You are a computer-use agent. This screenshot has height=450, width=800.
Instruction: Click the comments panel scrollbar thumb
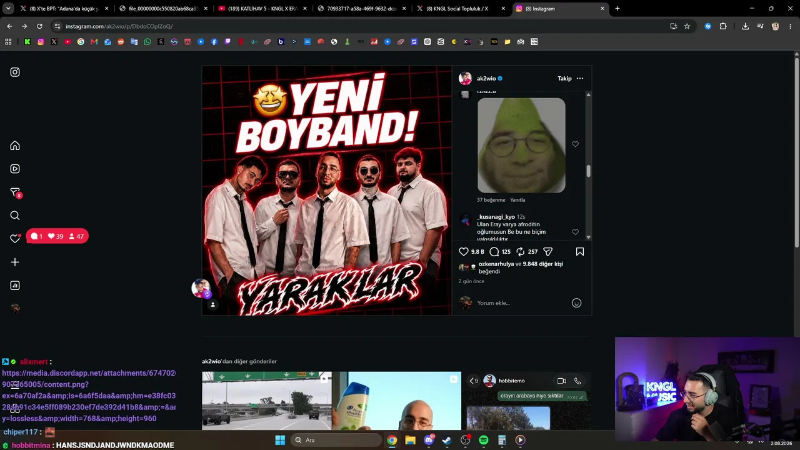tap(588, 171)
